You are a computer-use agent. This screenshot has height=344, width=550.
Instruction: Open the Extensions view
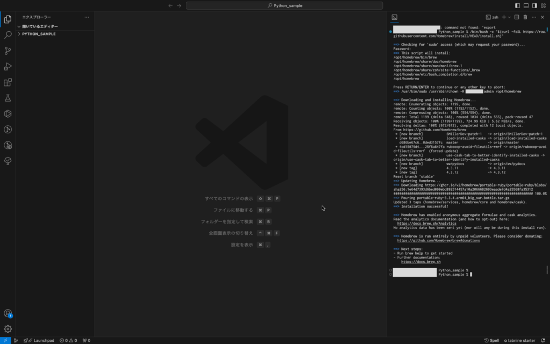(x=8, y=82)
